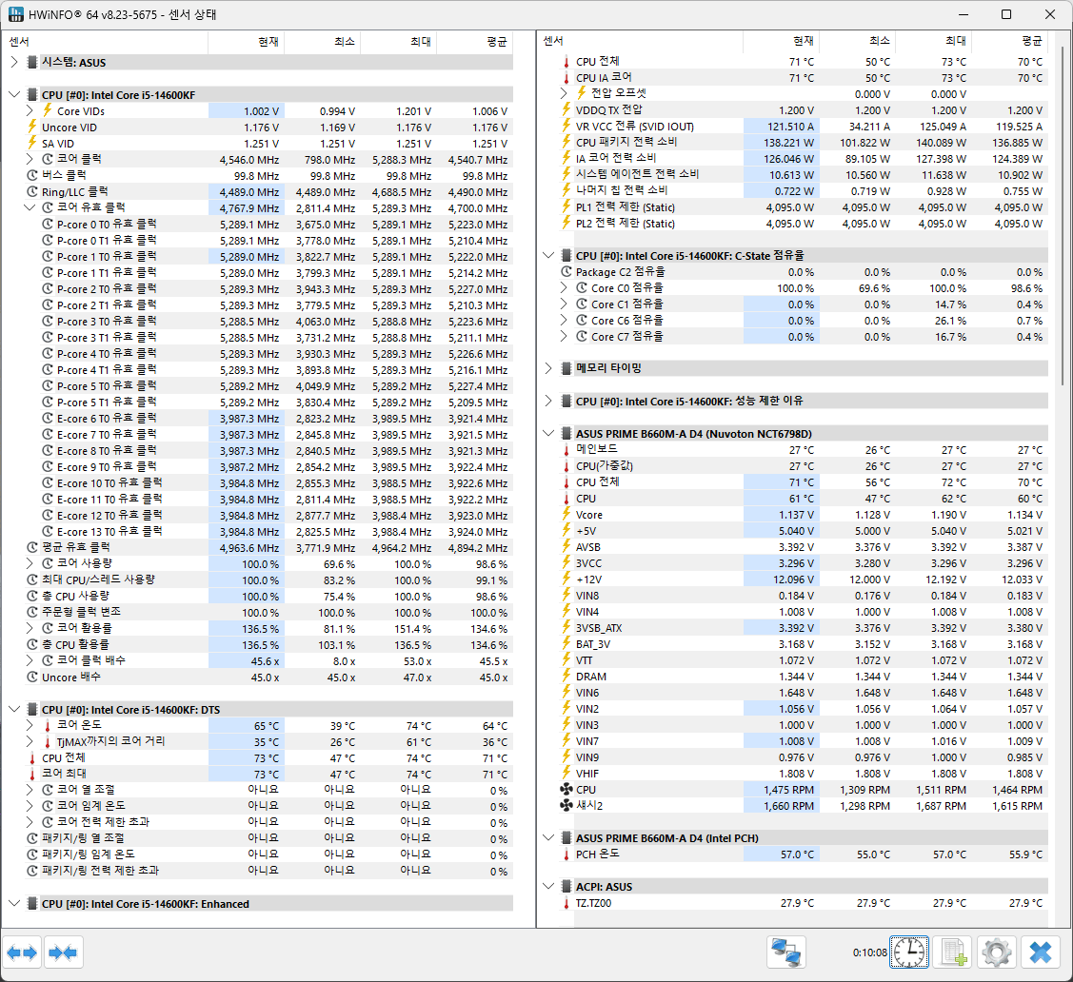
Task: Click the Package C2 점유율 clock icon
Action: coord(566,271)
